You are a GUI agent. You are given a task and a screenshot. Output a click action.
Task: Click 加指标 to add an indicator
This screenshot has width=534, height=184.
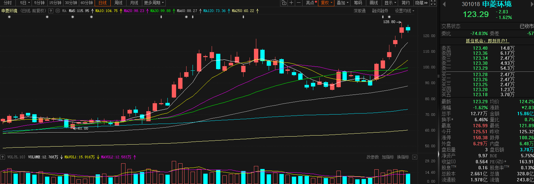[x=388, y=157]
